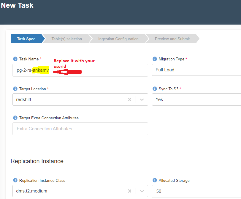
Task: Click the Sync To S3 info icon
Action: 155,89
